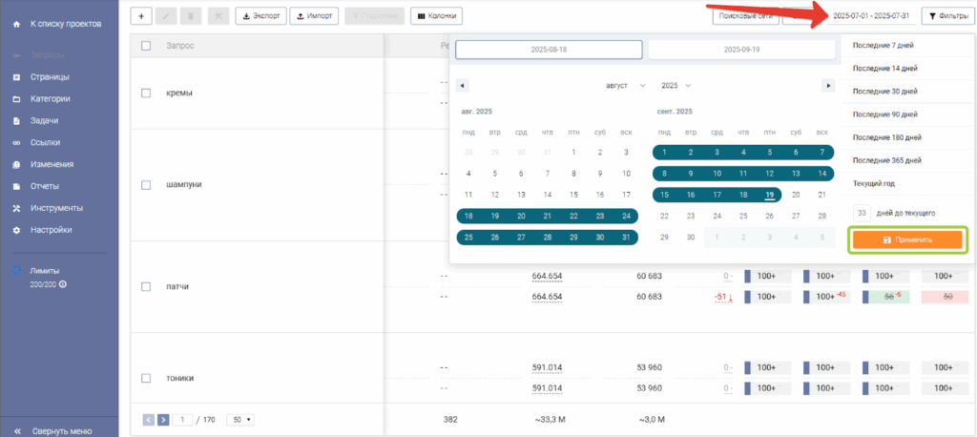977x437 pixels.
Task: Click the home icon beside К списку проектов
Action: coord(16,22)
